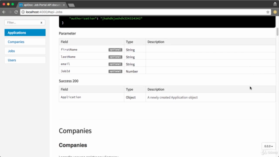
Task: Click the Application field cell
Action: point(92,97)
